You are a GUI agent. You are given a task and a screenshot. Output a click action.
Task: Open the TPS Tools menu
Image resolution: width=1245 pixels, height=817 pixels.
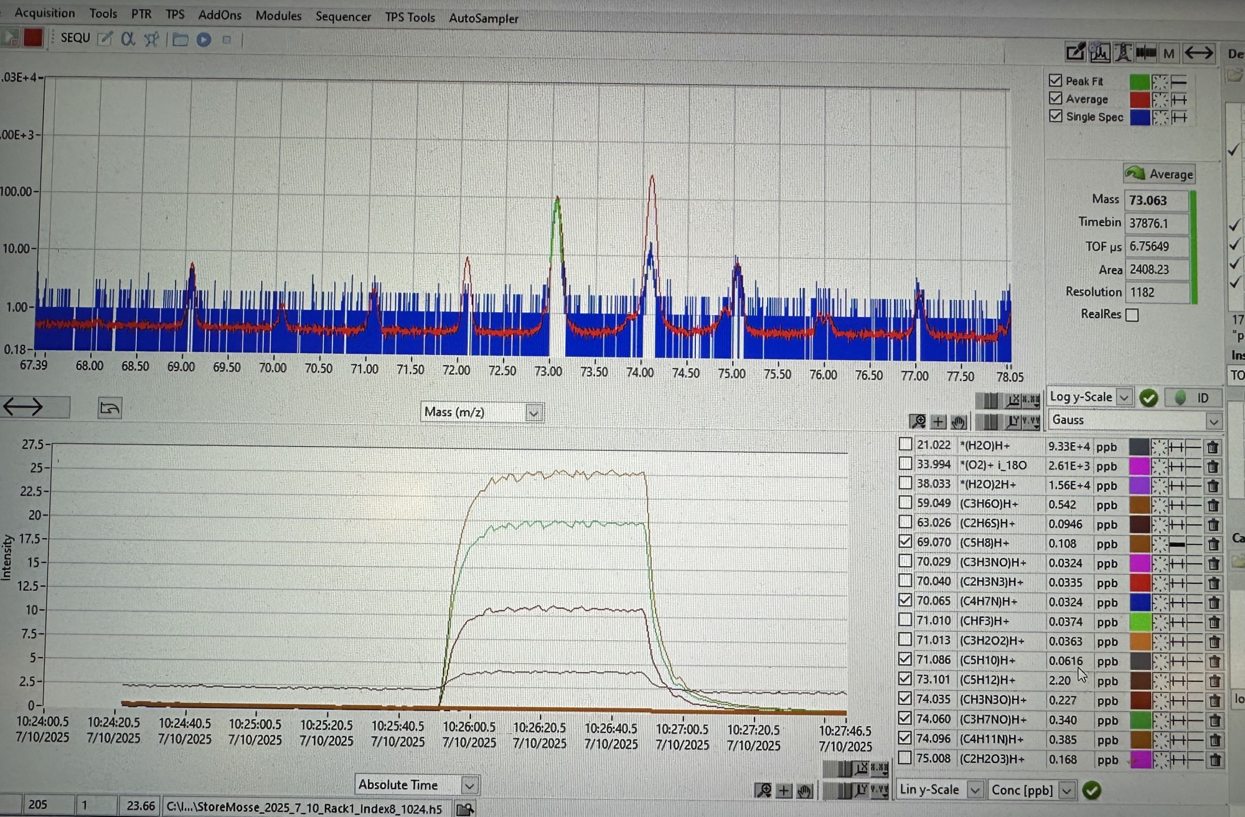tap(410, 17)
